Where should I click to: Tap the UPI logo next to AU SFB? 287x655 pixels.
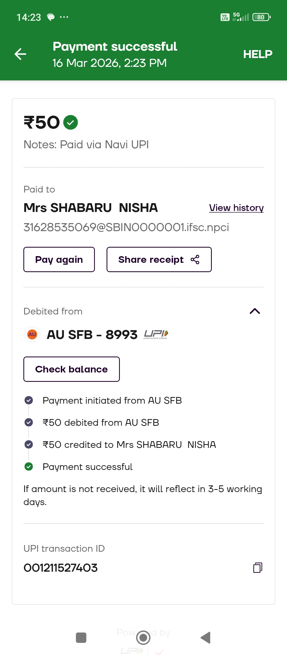point(156,334)
